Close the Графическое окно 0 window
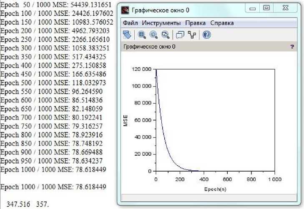304x209 pixels. (285, 8)
